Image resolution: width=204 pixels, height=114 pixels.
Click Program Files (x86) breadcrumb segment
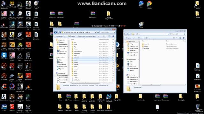(71, 32)
